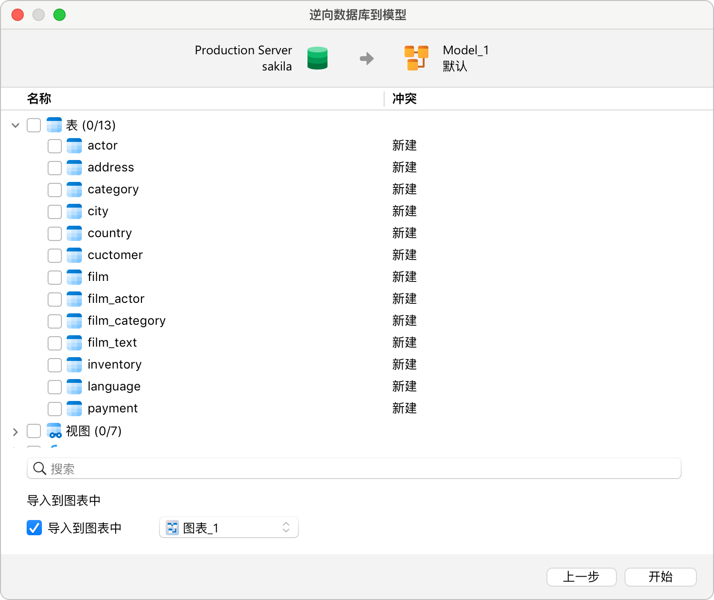Click the cuctomer table name
This screenshot has height=600, width=714.
click(115, 255)
